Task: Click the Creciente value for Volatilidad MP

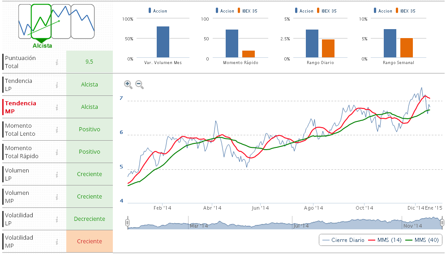Action: click(89, 241)
